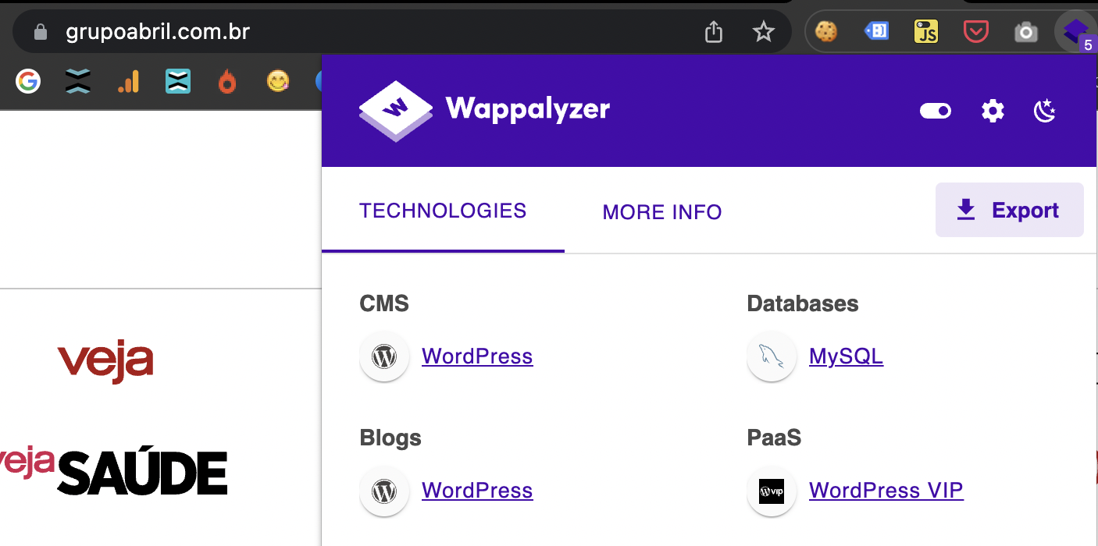The image size is (1098, 546).
Task: Click the Veja Saúde logo on the page
Action: pos(114,471)
